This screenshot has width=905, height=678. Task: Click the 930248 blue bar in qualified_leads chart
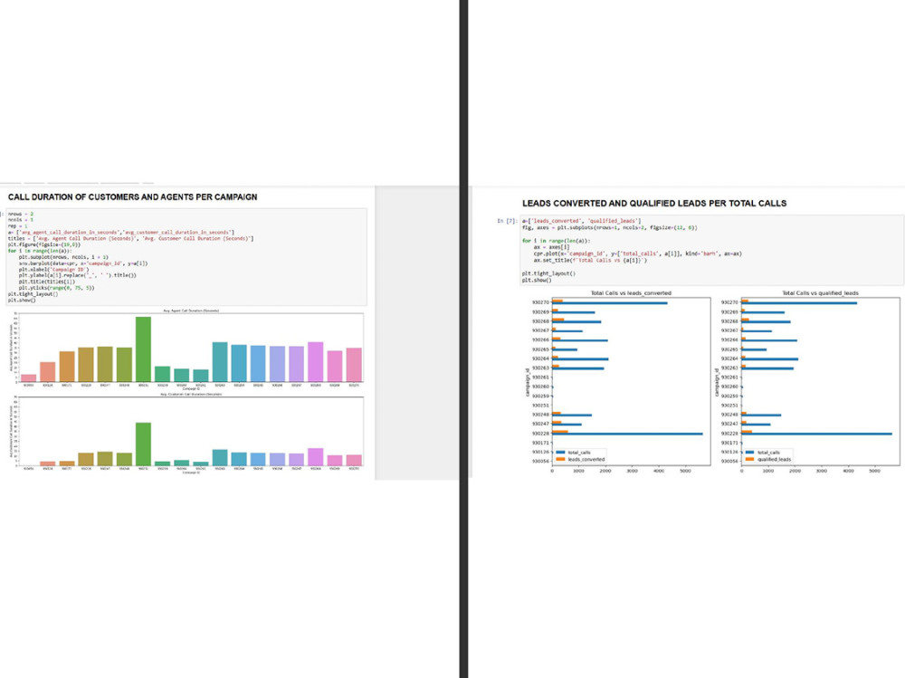[761, 415]
